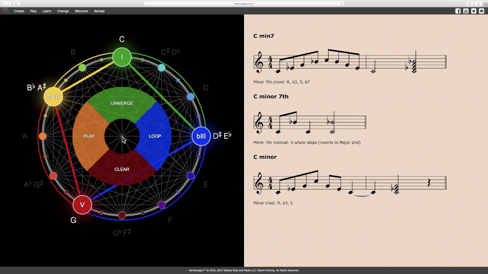
Task: Go back with Safari's back arrow
Action: pos(4,3)
